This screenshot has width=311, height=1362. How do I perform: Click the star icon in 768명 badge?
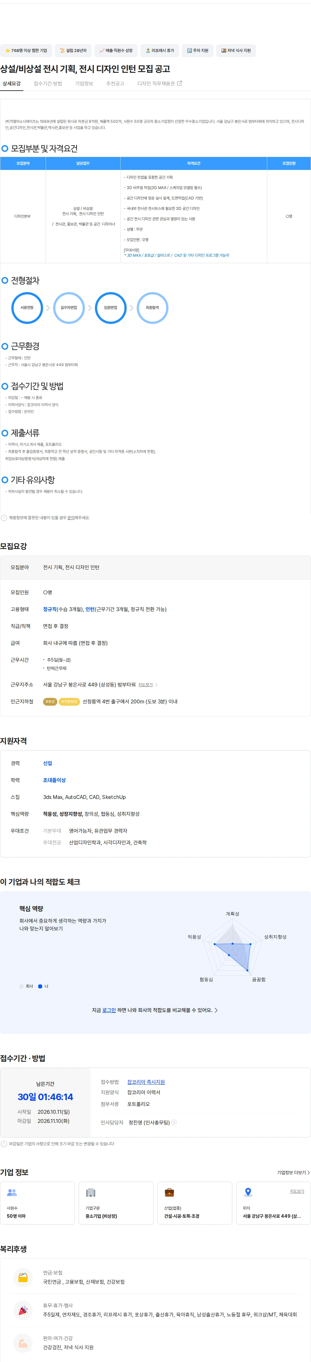point(8,51)
